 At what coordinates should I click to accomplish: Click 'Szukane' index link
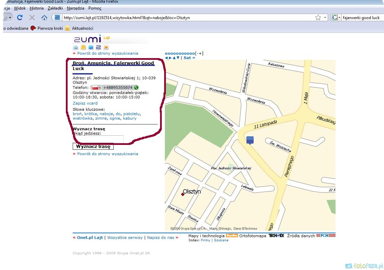[x=221, y=240]
